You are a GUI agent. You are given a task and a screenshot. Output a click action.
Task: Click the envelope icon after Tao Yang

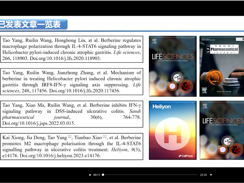[x=69, y=137]
